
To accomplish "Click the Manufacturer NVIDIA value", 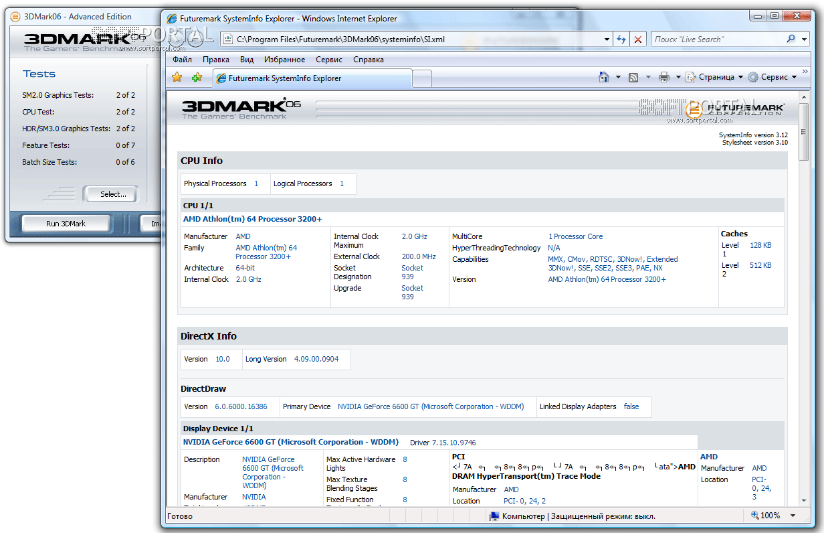I will pos(254,497).
